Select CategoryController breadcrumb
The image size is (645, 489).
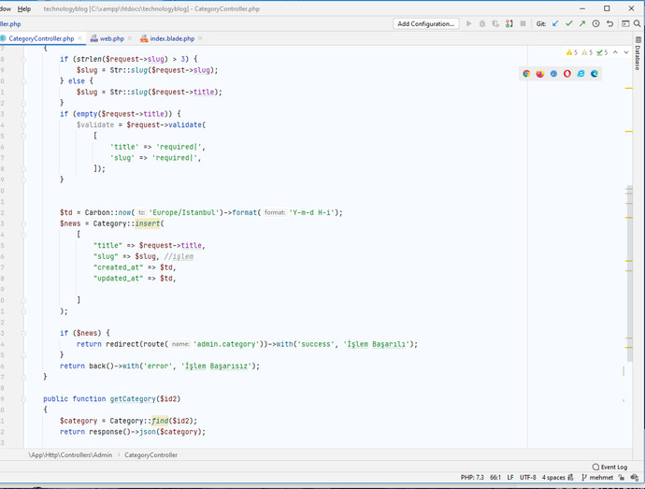tap(150, 454)
